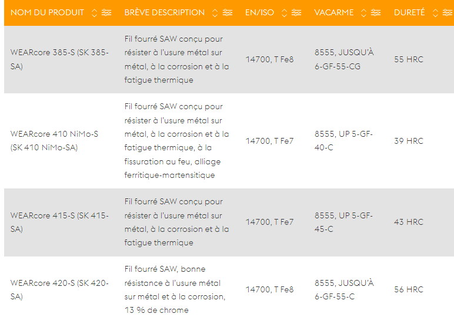Open filter icon for EN/ISO column
This screenshot has height=324, width=454.
coord(296,13)
